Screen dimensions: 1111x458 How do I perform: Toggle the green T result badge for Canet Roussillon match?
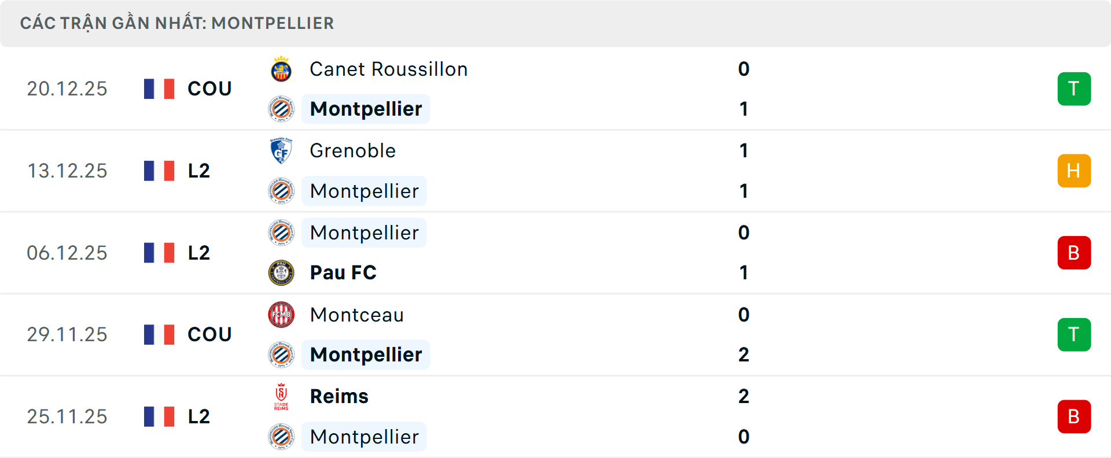pos(1074,88)
